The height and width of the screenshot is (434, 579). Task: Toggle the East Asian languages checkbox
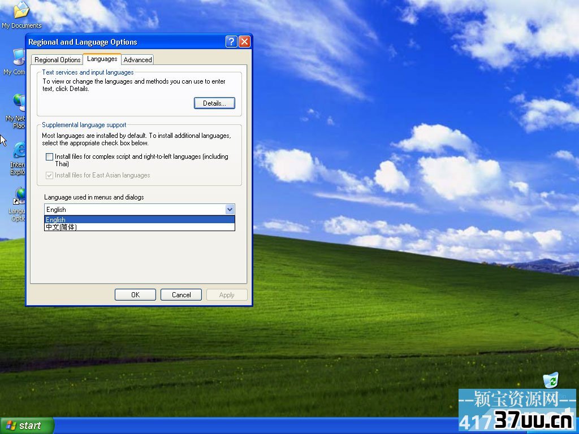(x=50, y=175)
